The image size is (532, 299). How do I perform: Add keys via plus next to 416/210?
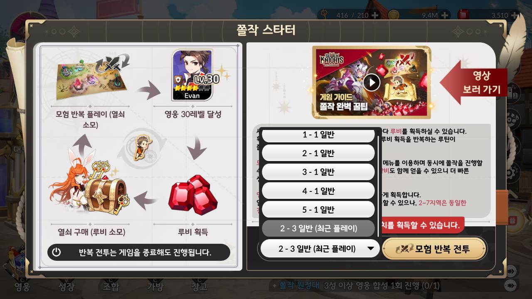coord(374,15)
